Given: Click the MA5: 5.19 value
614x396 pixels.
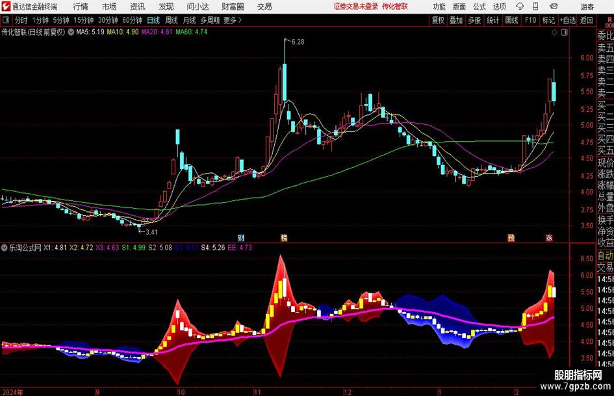Looking at the screenshot, I should click(x=90, y=32).
